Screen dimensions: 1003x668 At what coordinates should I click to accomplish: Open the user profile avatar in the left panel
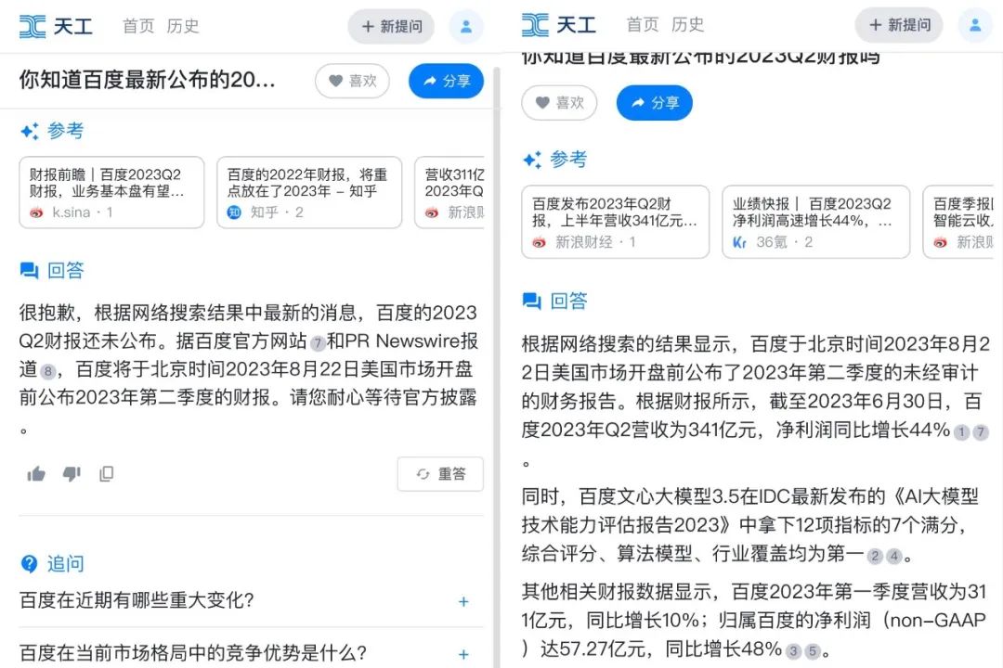pos(465,27)
